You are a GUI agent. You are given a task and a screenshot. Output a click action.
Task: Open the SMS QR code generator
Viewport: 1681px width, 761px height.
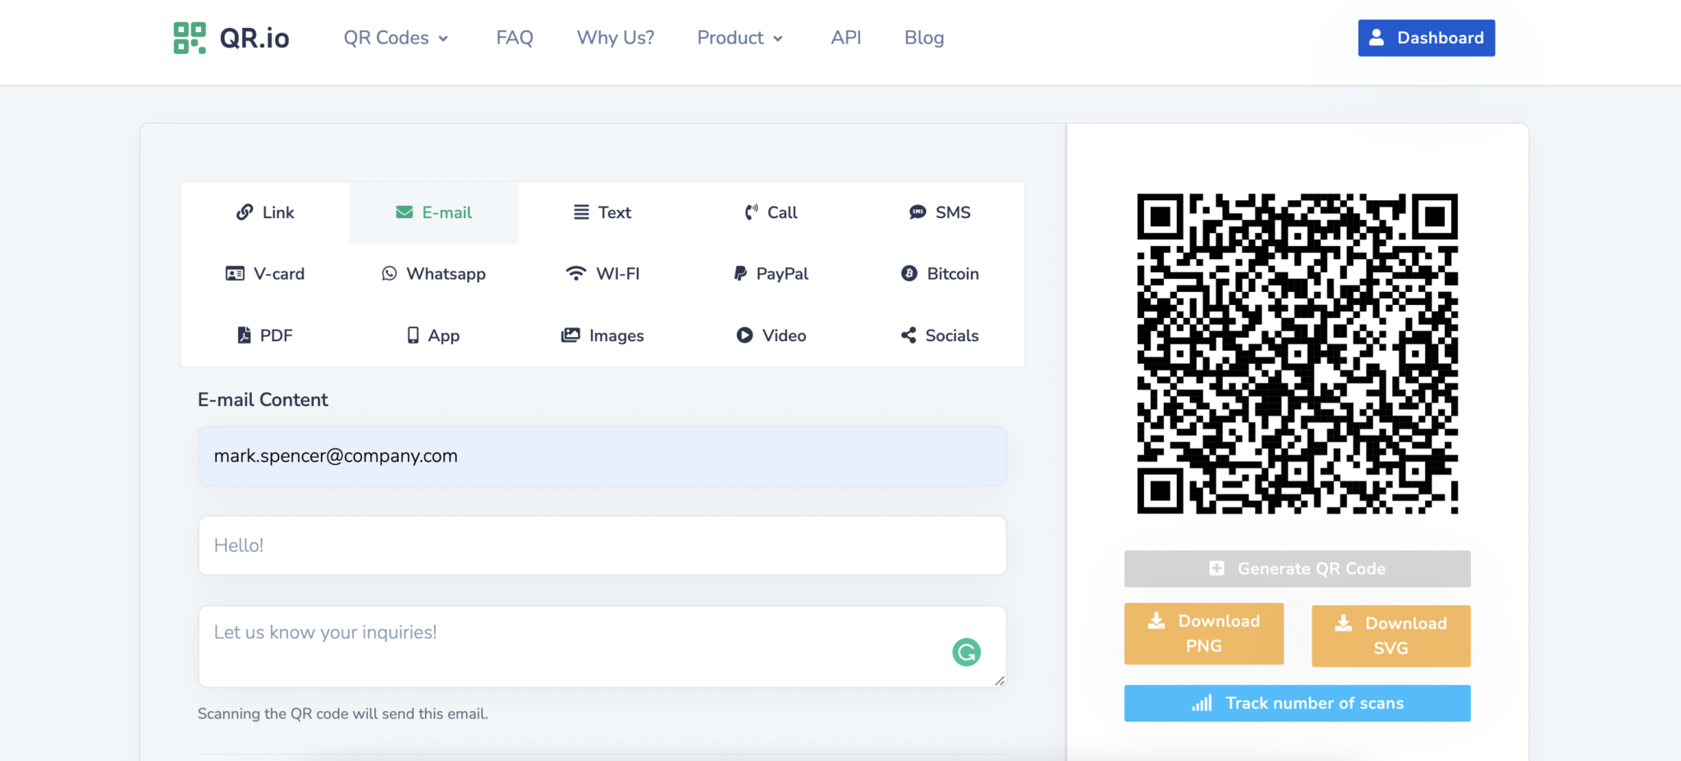coord(938,212)
